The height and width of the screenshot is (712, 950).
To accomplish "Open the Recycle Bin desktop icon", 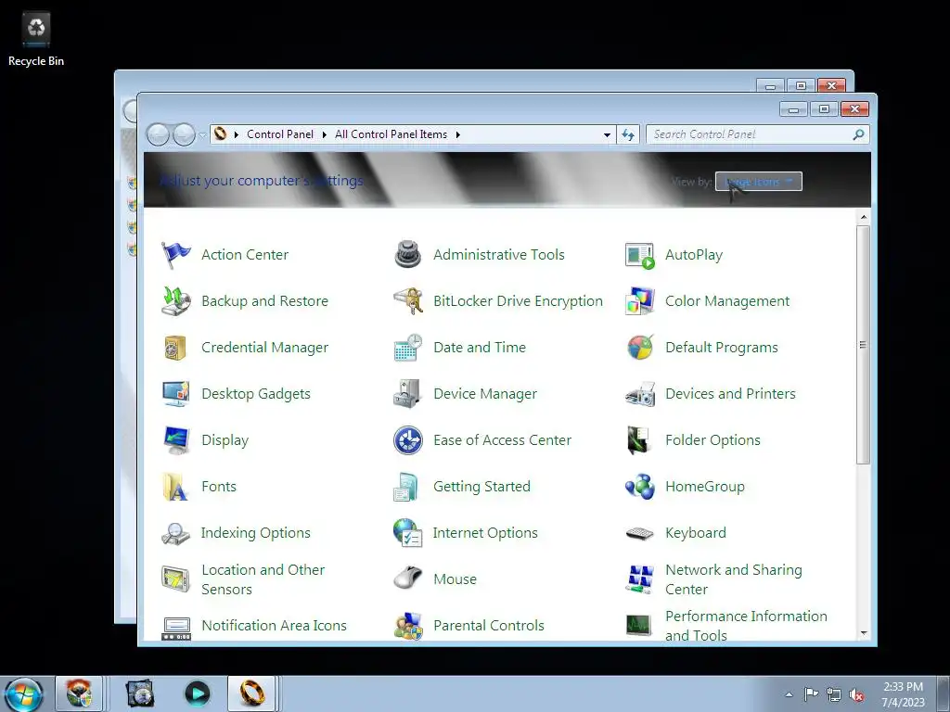I will point(36,39).
